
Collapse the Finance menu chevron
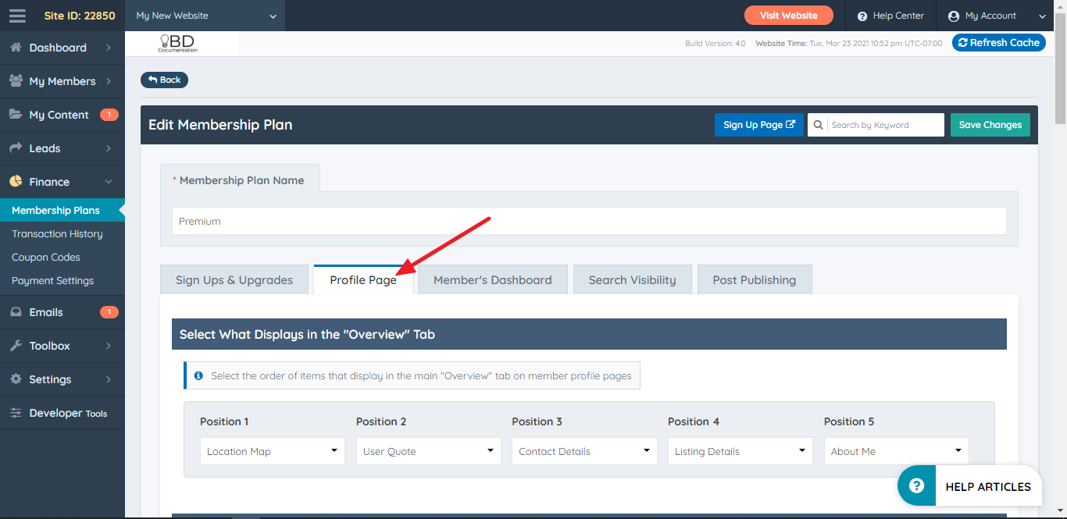point(109,182)
